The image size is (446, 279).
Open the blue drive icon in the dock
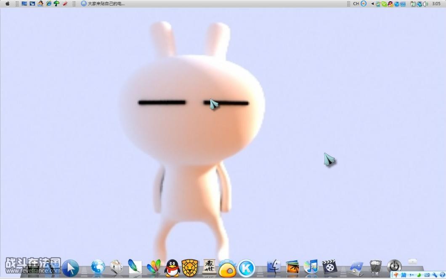(x=357, y=268)
